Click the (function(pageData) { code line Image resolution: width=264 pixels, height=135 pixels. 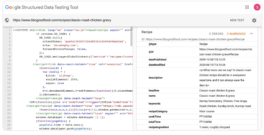coord(53,121)
